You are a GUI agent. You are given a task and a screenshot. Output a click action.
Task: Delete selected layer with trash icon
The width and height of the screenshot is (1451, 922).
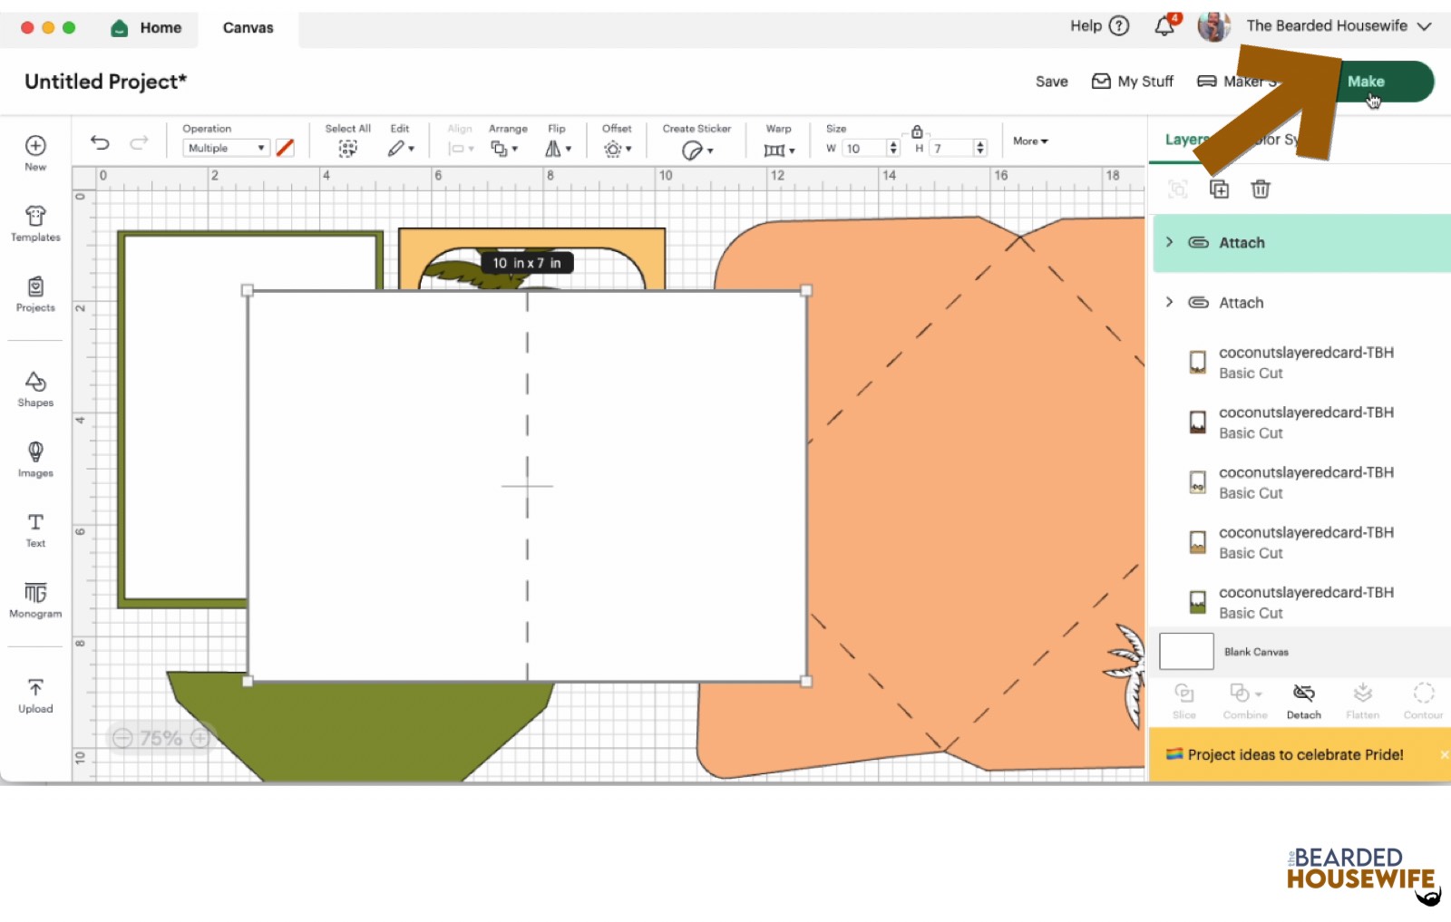[1261, 189]
